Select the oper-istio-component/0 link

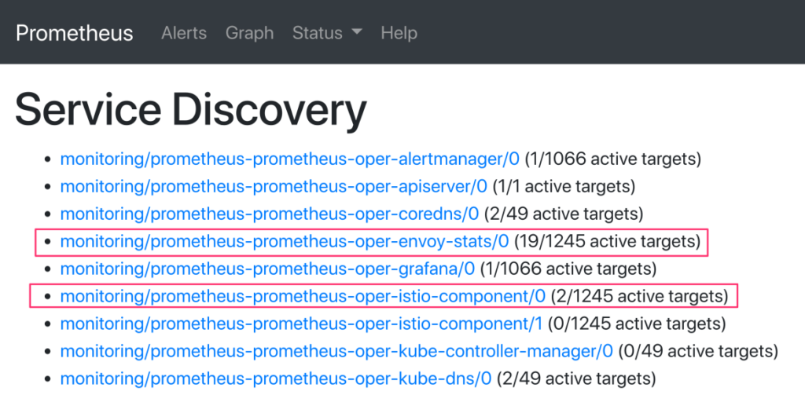point(303,296)
